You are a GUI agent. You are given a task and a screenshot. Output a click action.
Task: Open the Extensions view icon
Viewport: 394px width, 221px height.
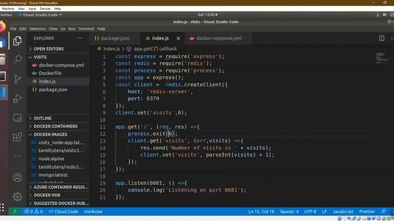tap(17, 137)
